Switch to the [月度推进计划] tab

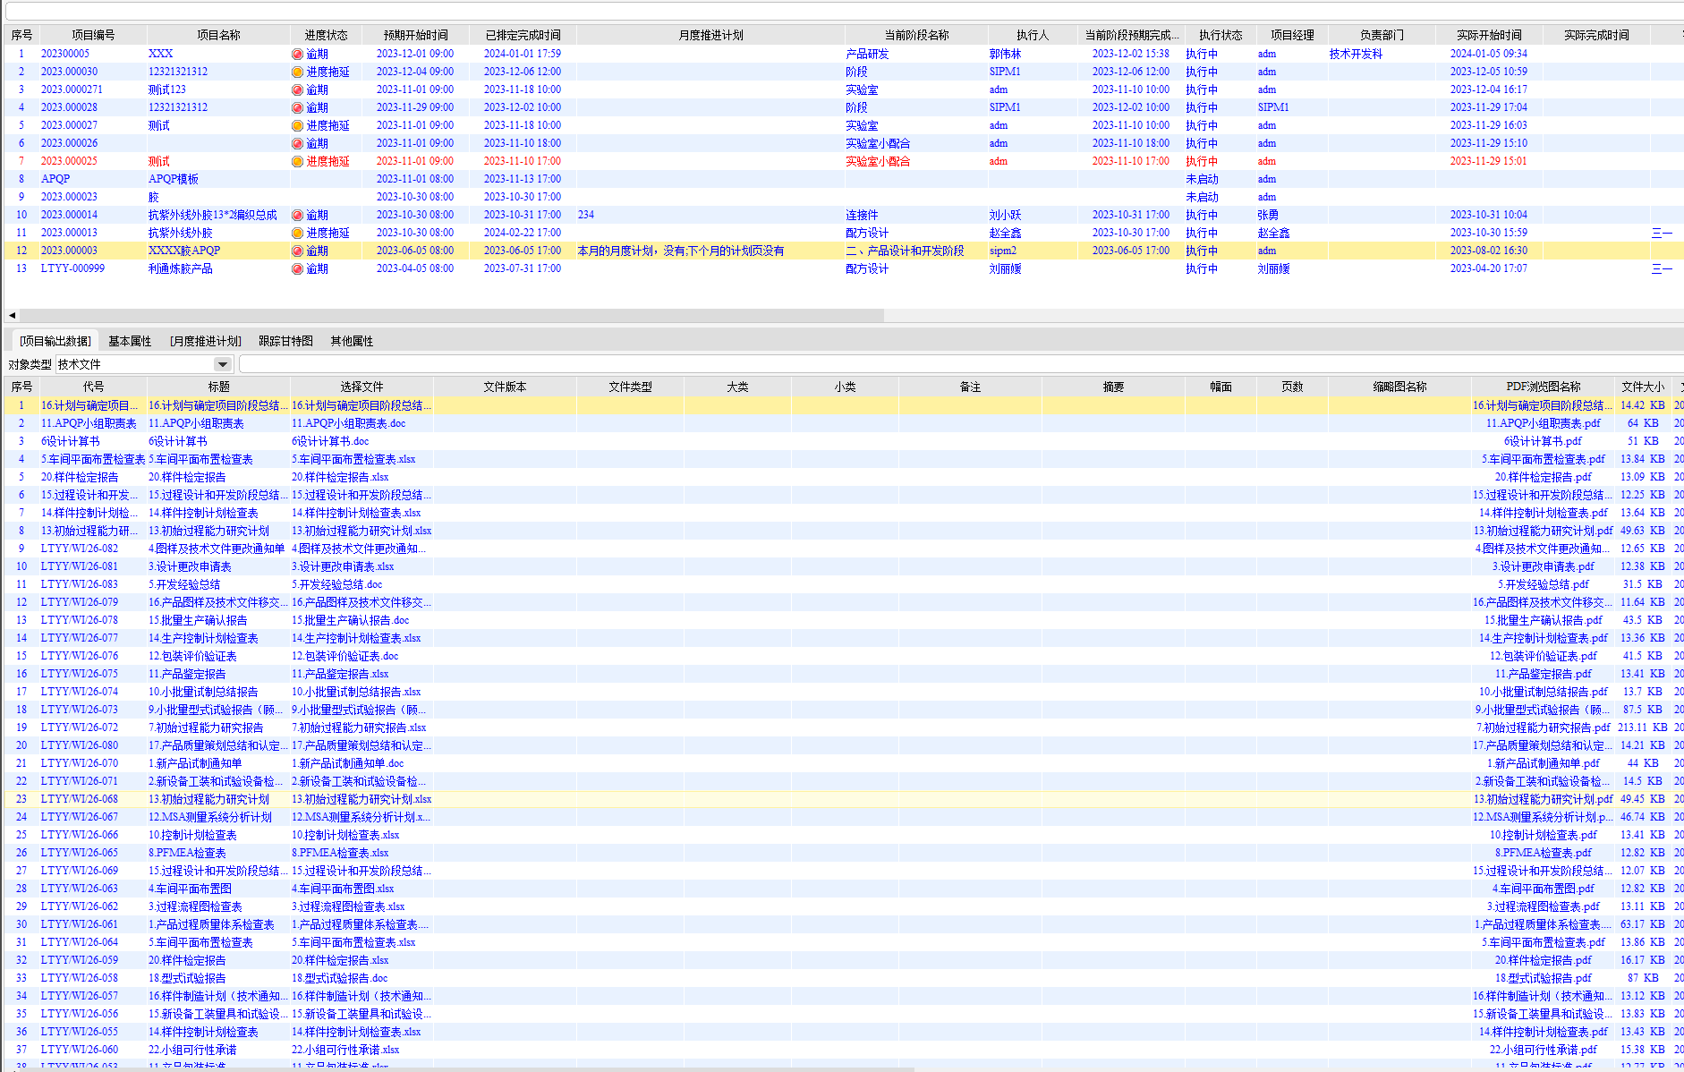pos(206,341)
